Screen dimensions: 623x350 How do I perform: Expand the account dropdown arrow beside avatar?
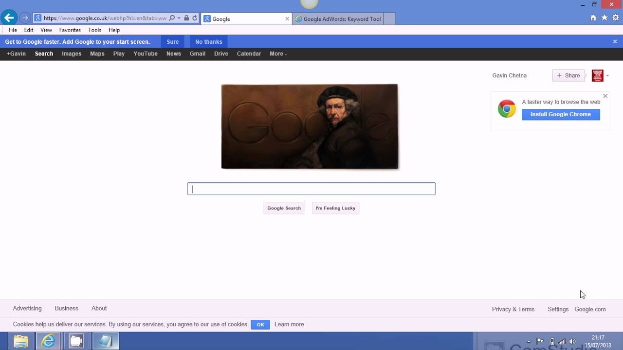[x=607, y=76]
